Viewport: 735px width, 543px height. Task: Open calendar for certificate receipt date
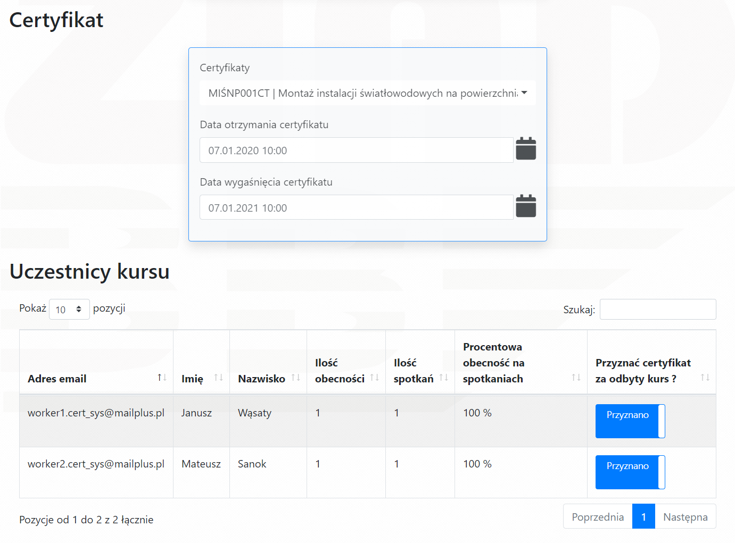point(526,149)
